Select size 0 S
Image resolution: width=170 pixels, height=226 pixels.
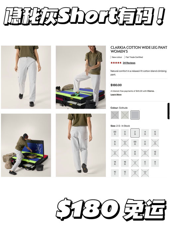125,133
